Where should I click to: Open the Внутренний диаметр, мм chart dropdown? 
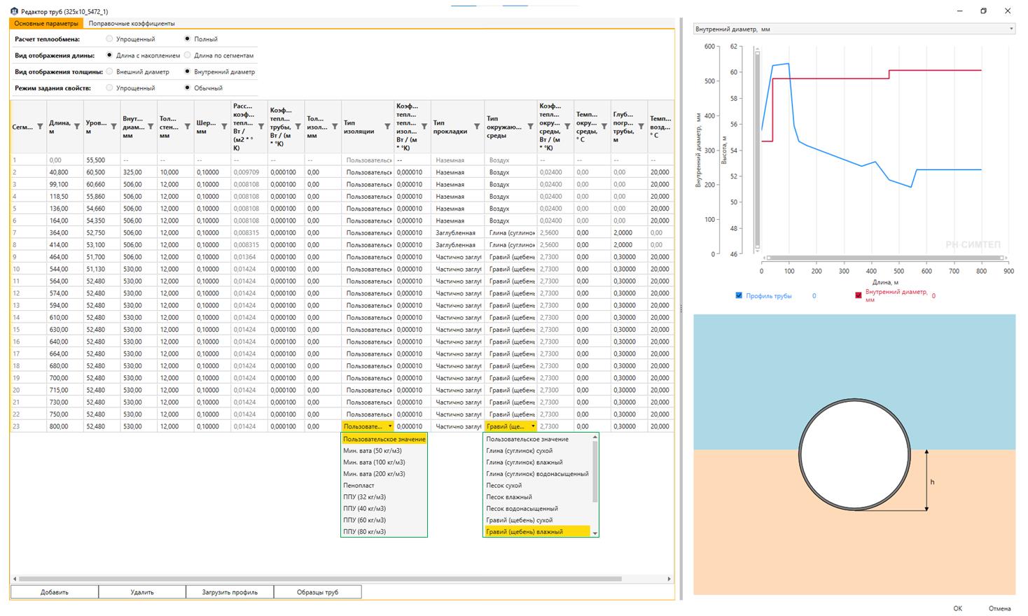coord(854,29)
